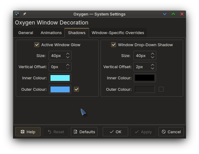Decrease shadow Vertical Offset with down arrow
Image resolution: width=199 pixels, height=154 pixels.
[x=153, y=68]
